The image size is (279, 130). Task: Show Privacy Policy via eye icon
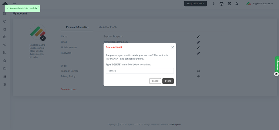tap(198, 76)
